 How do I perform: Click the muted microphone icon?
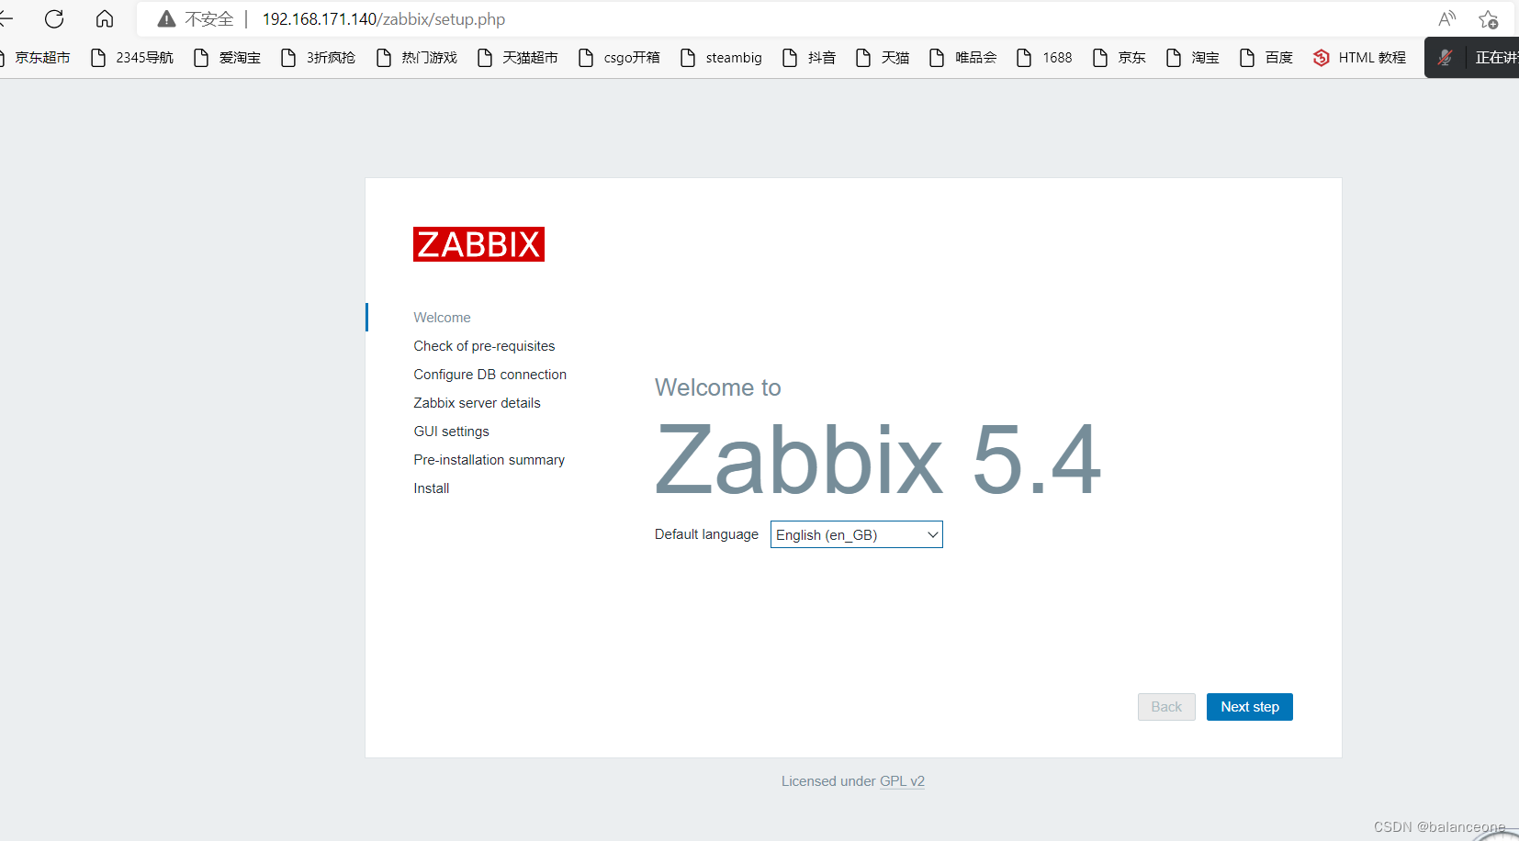point(1445,57)
